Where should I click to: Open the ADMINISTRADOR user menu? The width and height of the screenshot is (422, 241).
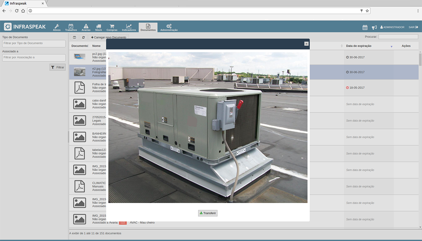pyautogui.click(x=393, y=27)
